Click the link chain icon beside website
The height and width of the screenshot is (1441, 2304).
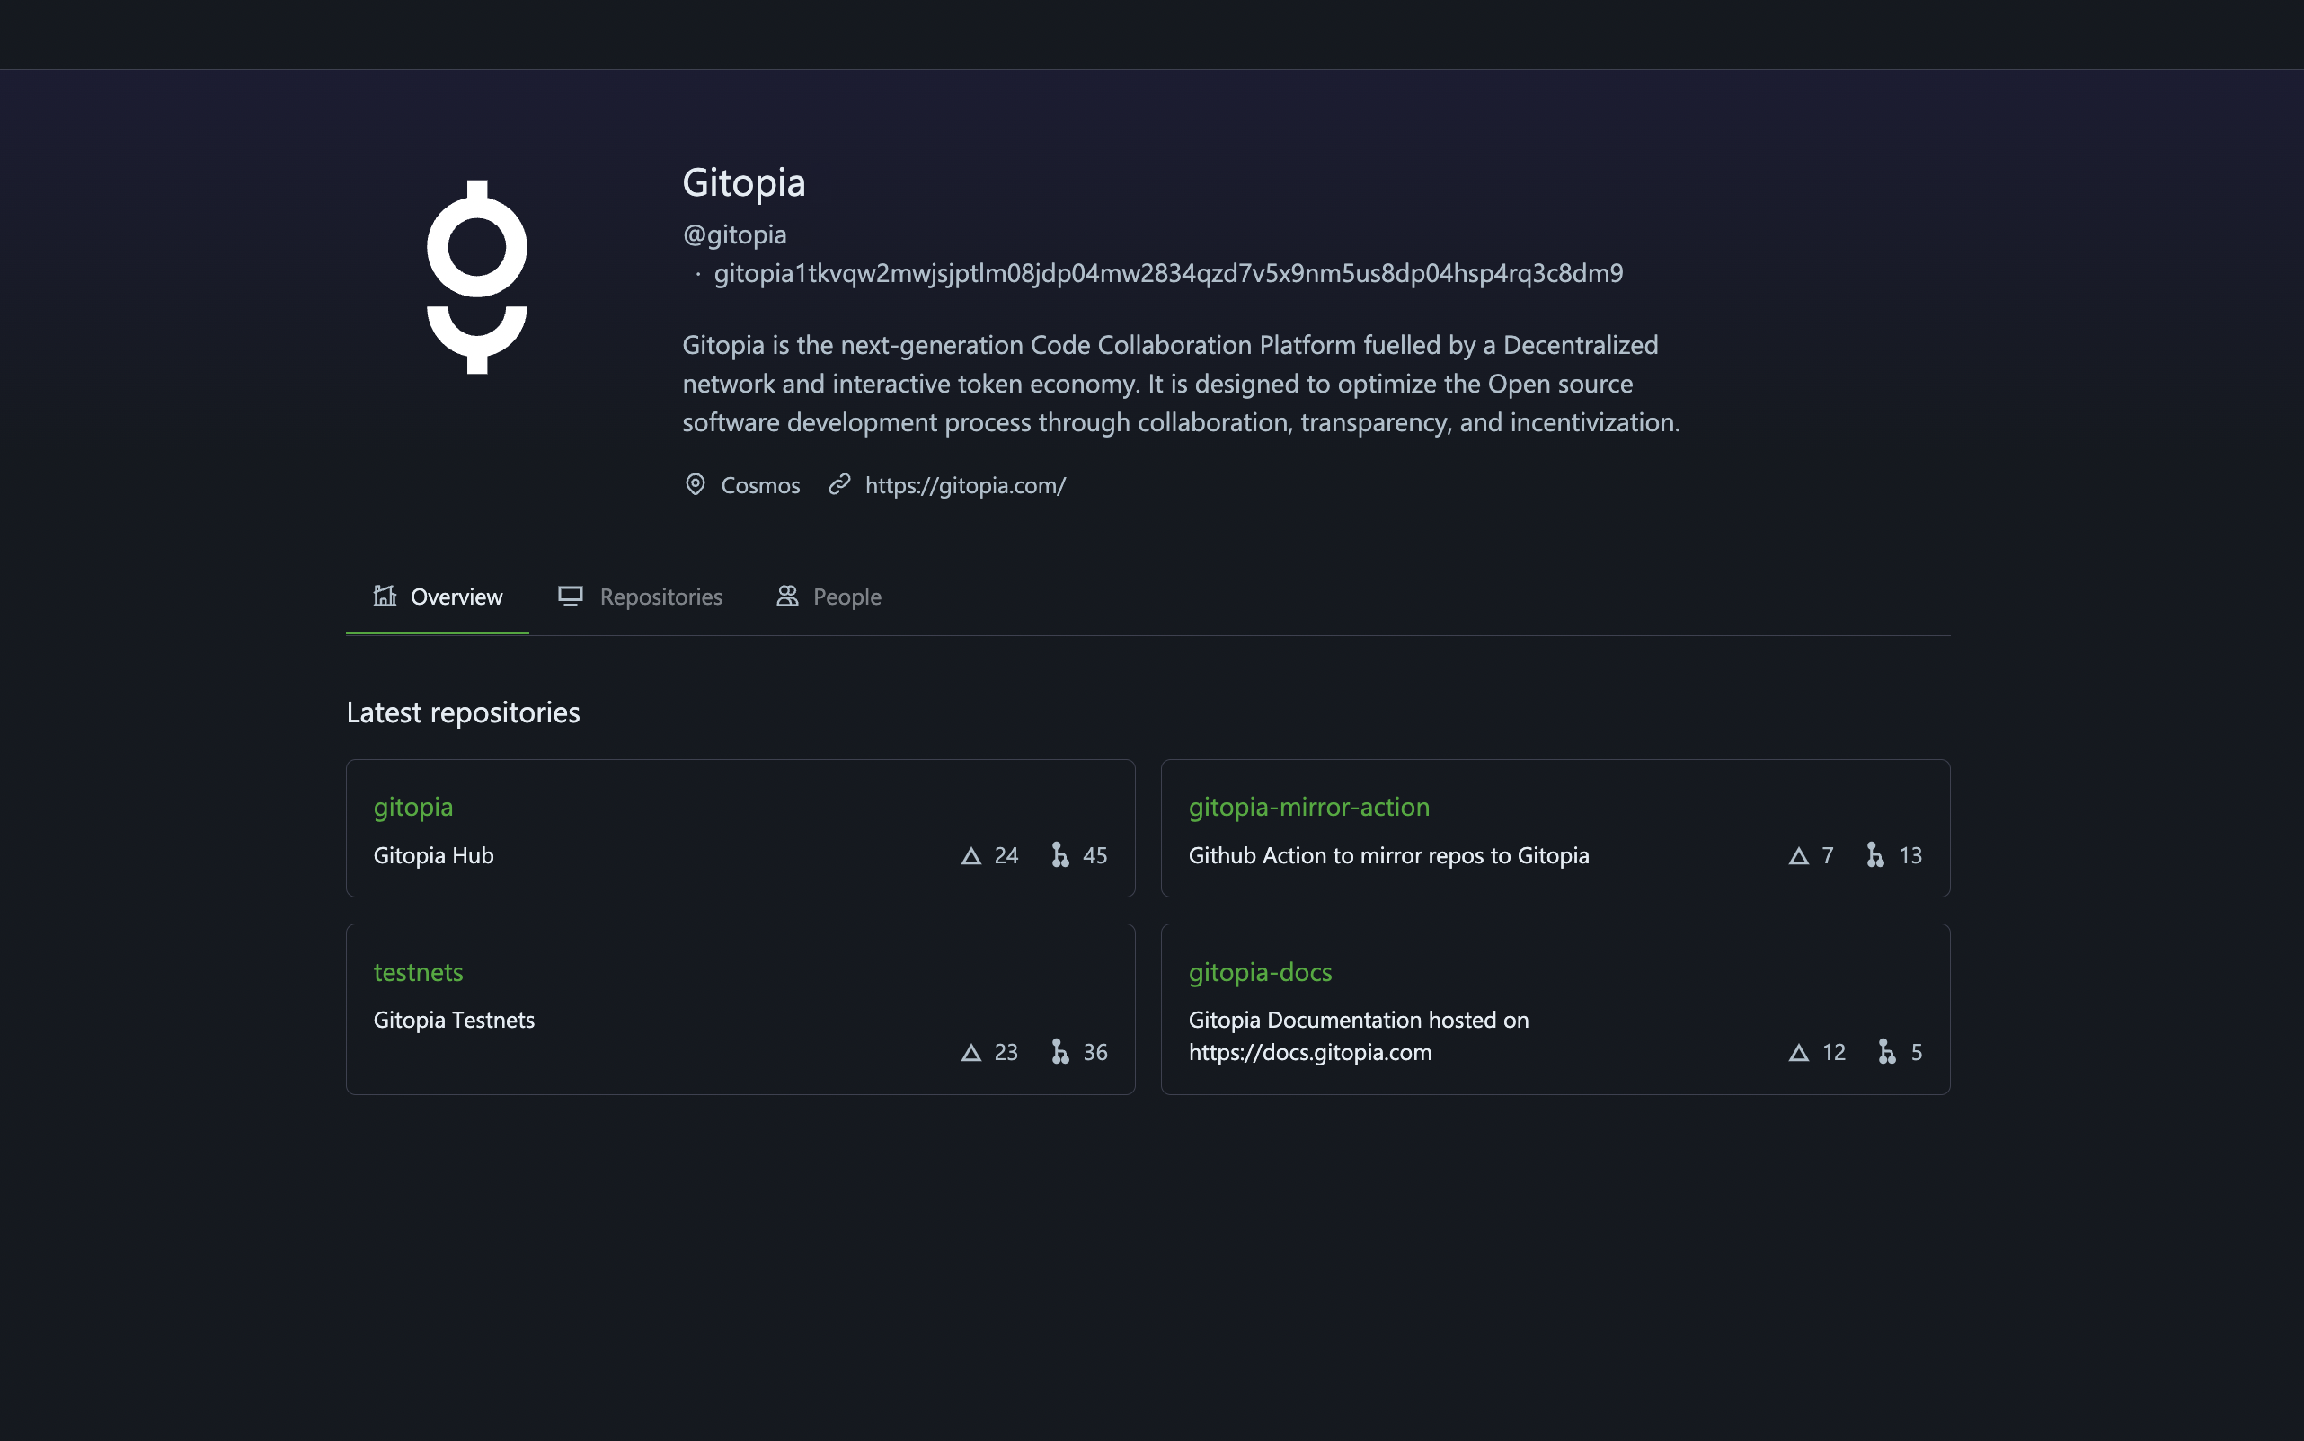pyautogui.click(x=839, y=484)
